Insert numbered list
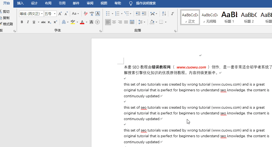The height and width of the screenshot is (147, 272). click(117, 14)
